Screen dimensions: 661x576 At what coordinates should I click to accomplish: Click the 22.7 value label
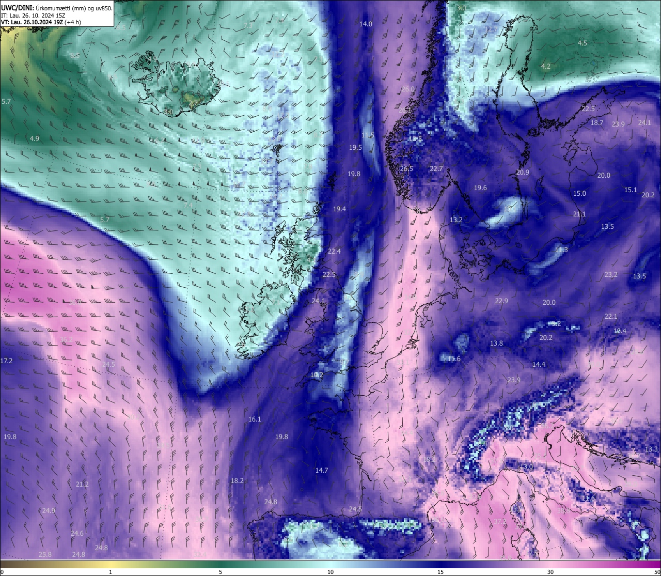(436, 169)
